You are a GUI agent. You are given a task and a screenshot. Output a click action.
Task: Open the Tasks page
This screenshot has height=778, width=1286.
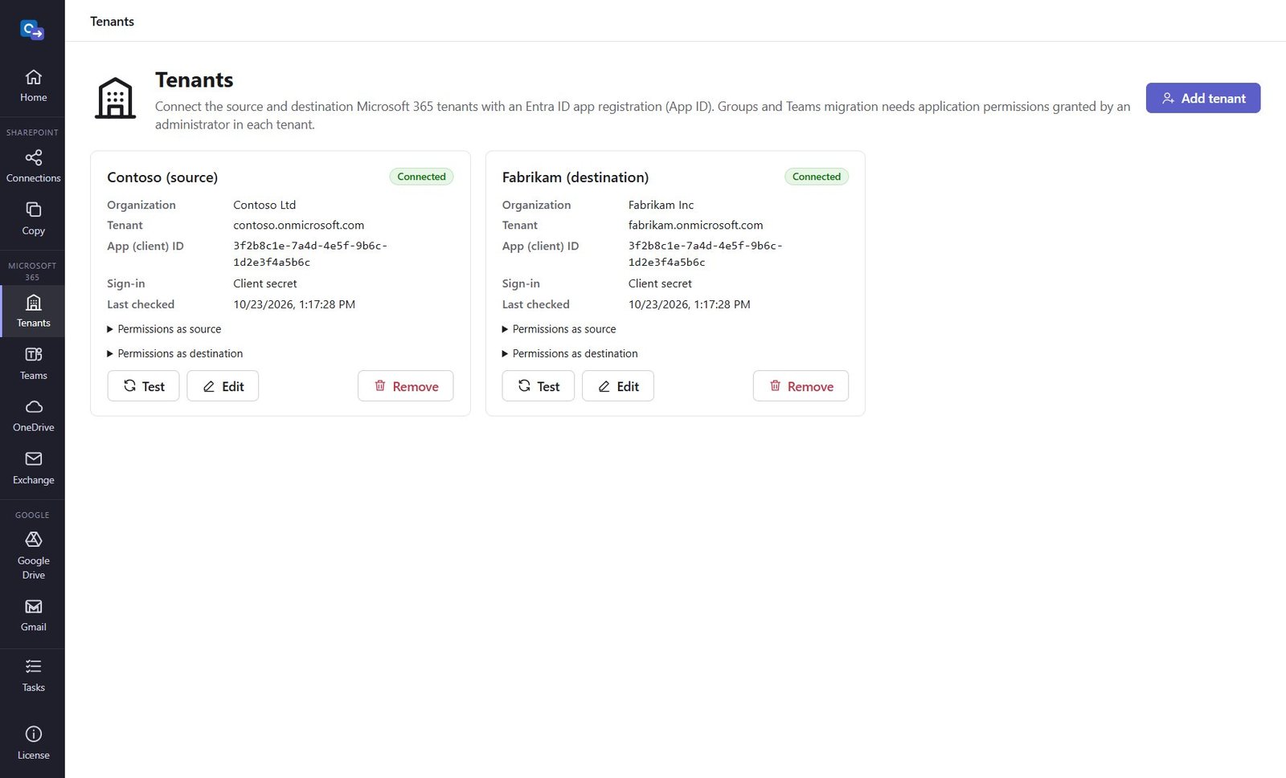[33, 676]
